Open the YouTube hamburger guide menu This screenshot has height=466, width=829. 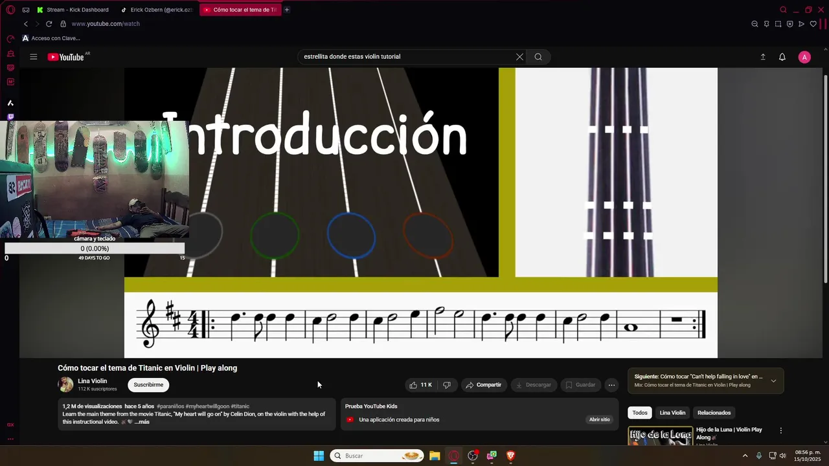[33, 57]
